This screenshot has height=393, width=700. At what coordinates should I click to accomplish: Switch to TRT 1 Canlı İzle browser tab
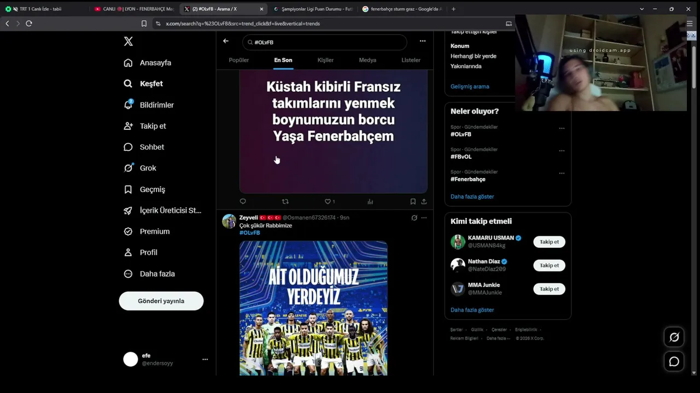tap(44, 9)
